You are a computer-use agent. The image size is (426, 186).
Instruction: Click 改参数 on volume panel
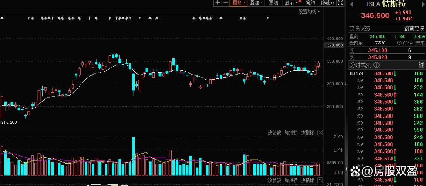pyautogui.click(x=274, y=133)
